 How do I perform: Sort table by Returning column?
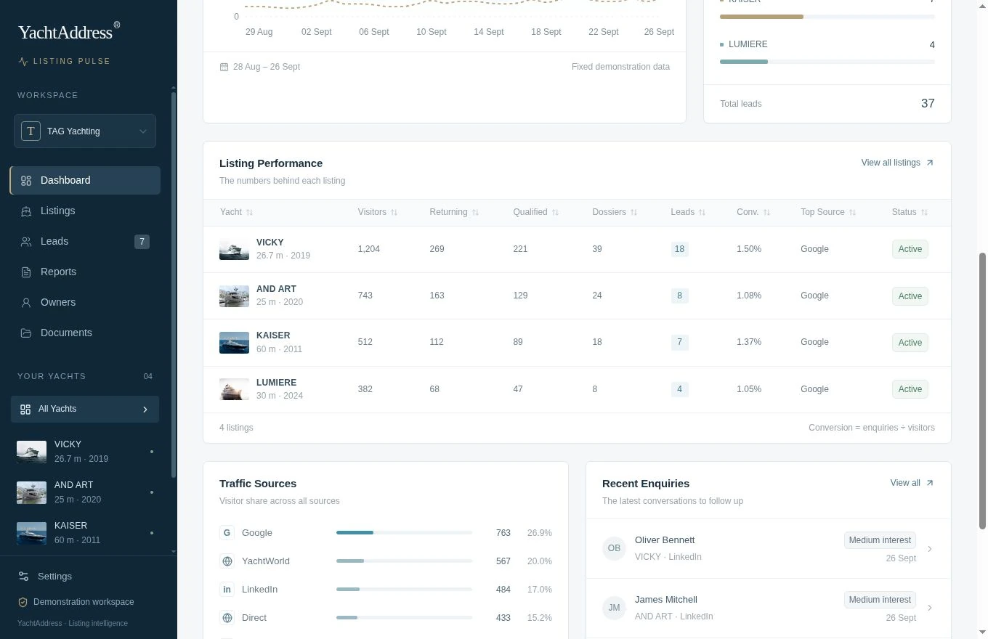click(454, 212)
